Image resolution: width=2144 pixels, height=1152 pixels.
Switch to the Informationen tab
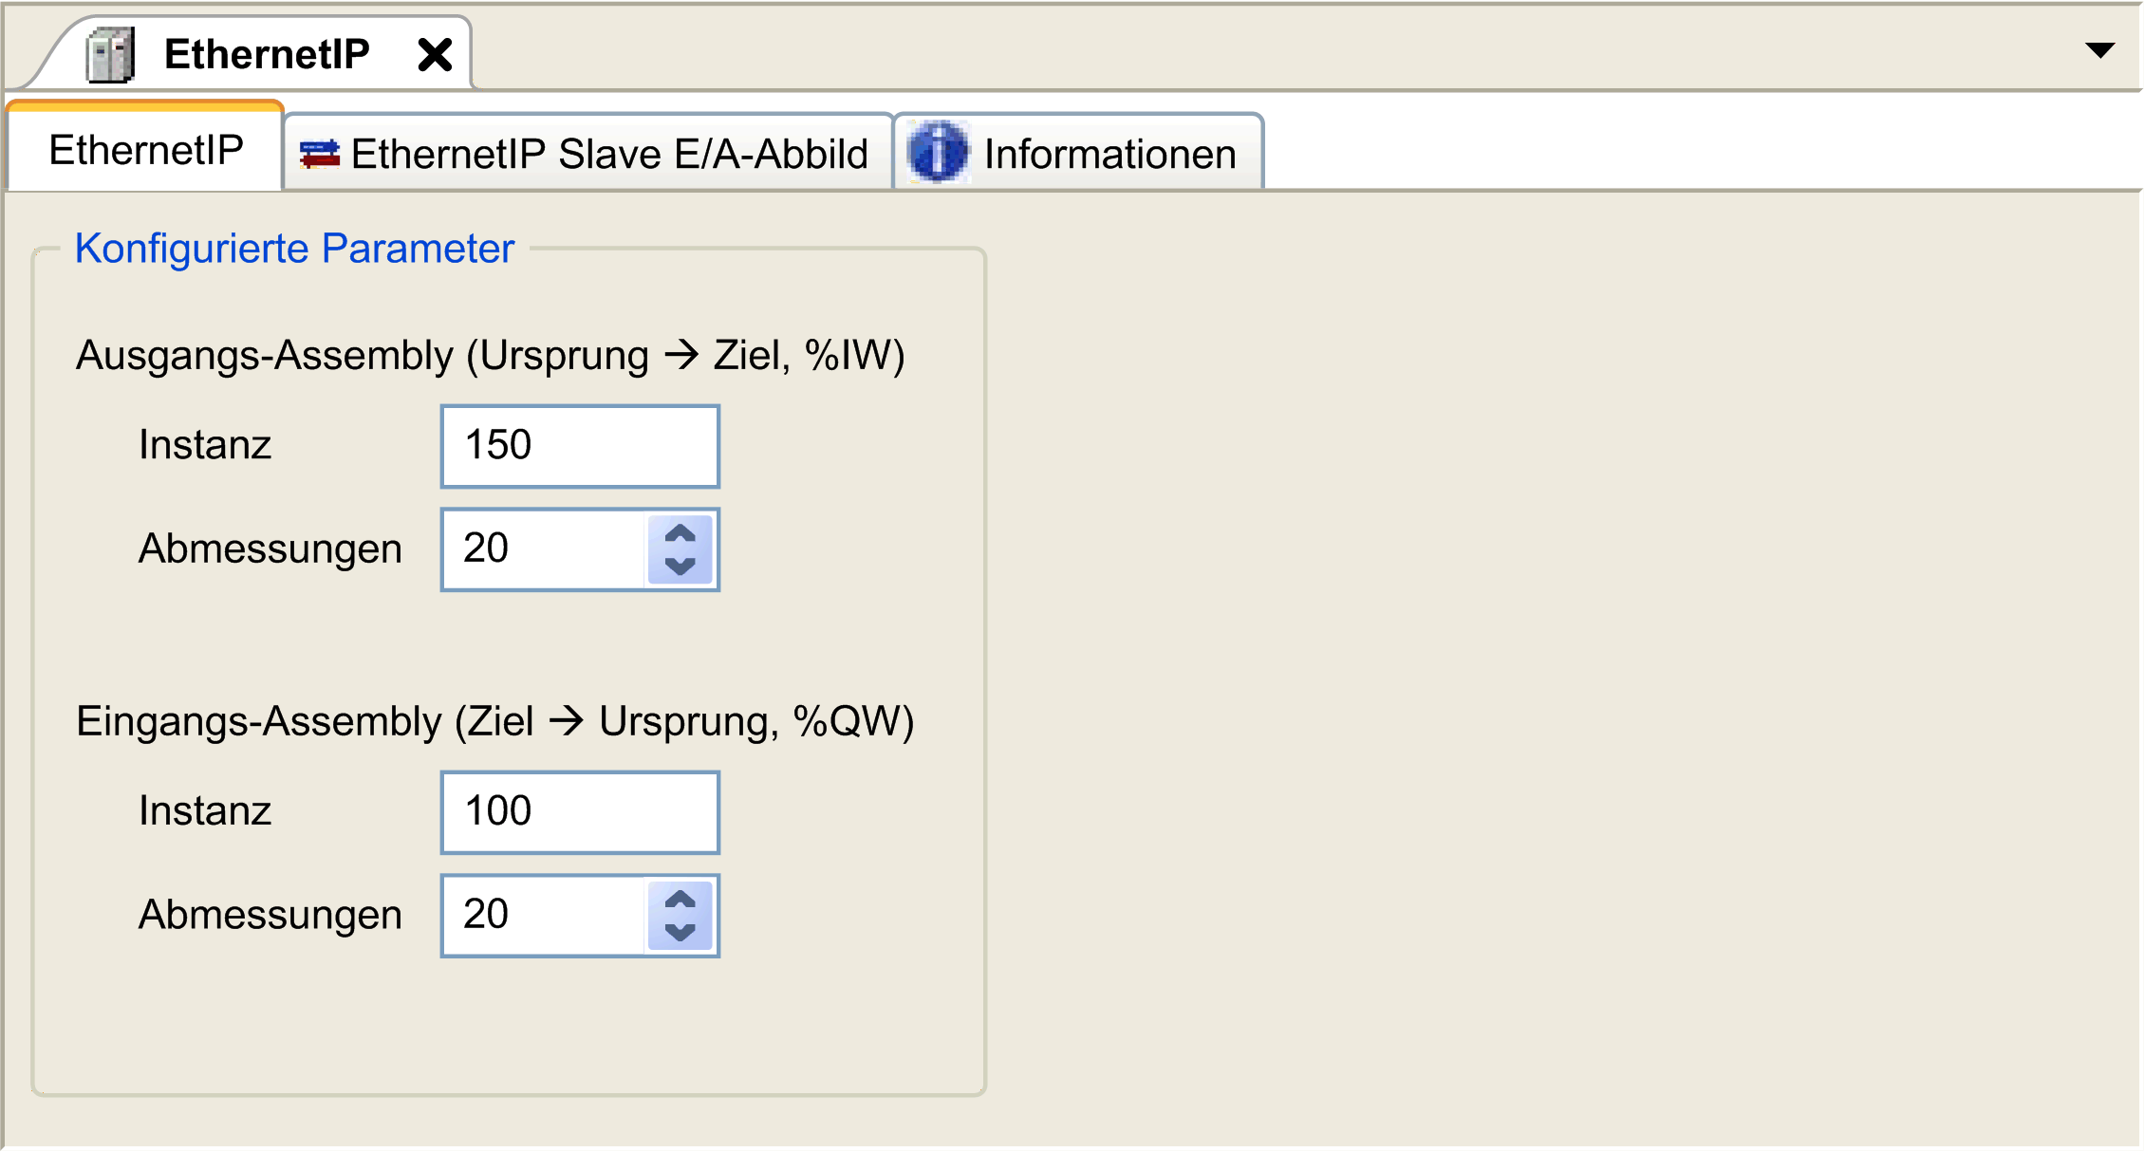1109,154
